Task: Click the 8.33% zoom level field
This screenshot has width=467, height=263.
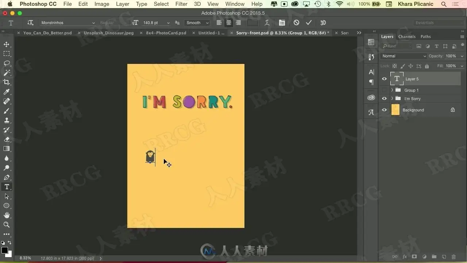Action: tap(25, 258)
